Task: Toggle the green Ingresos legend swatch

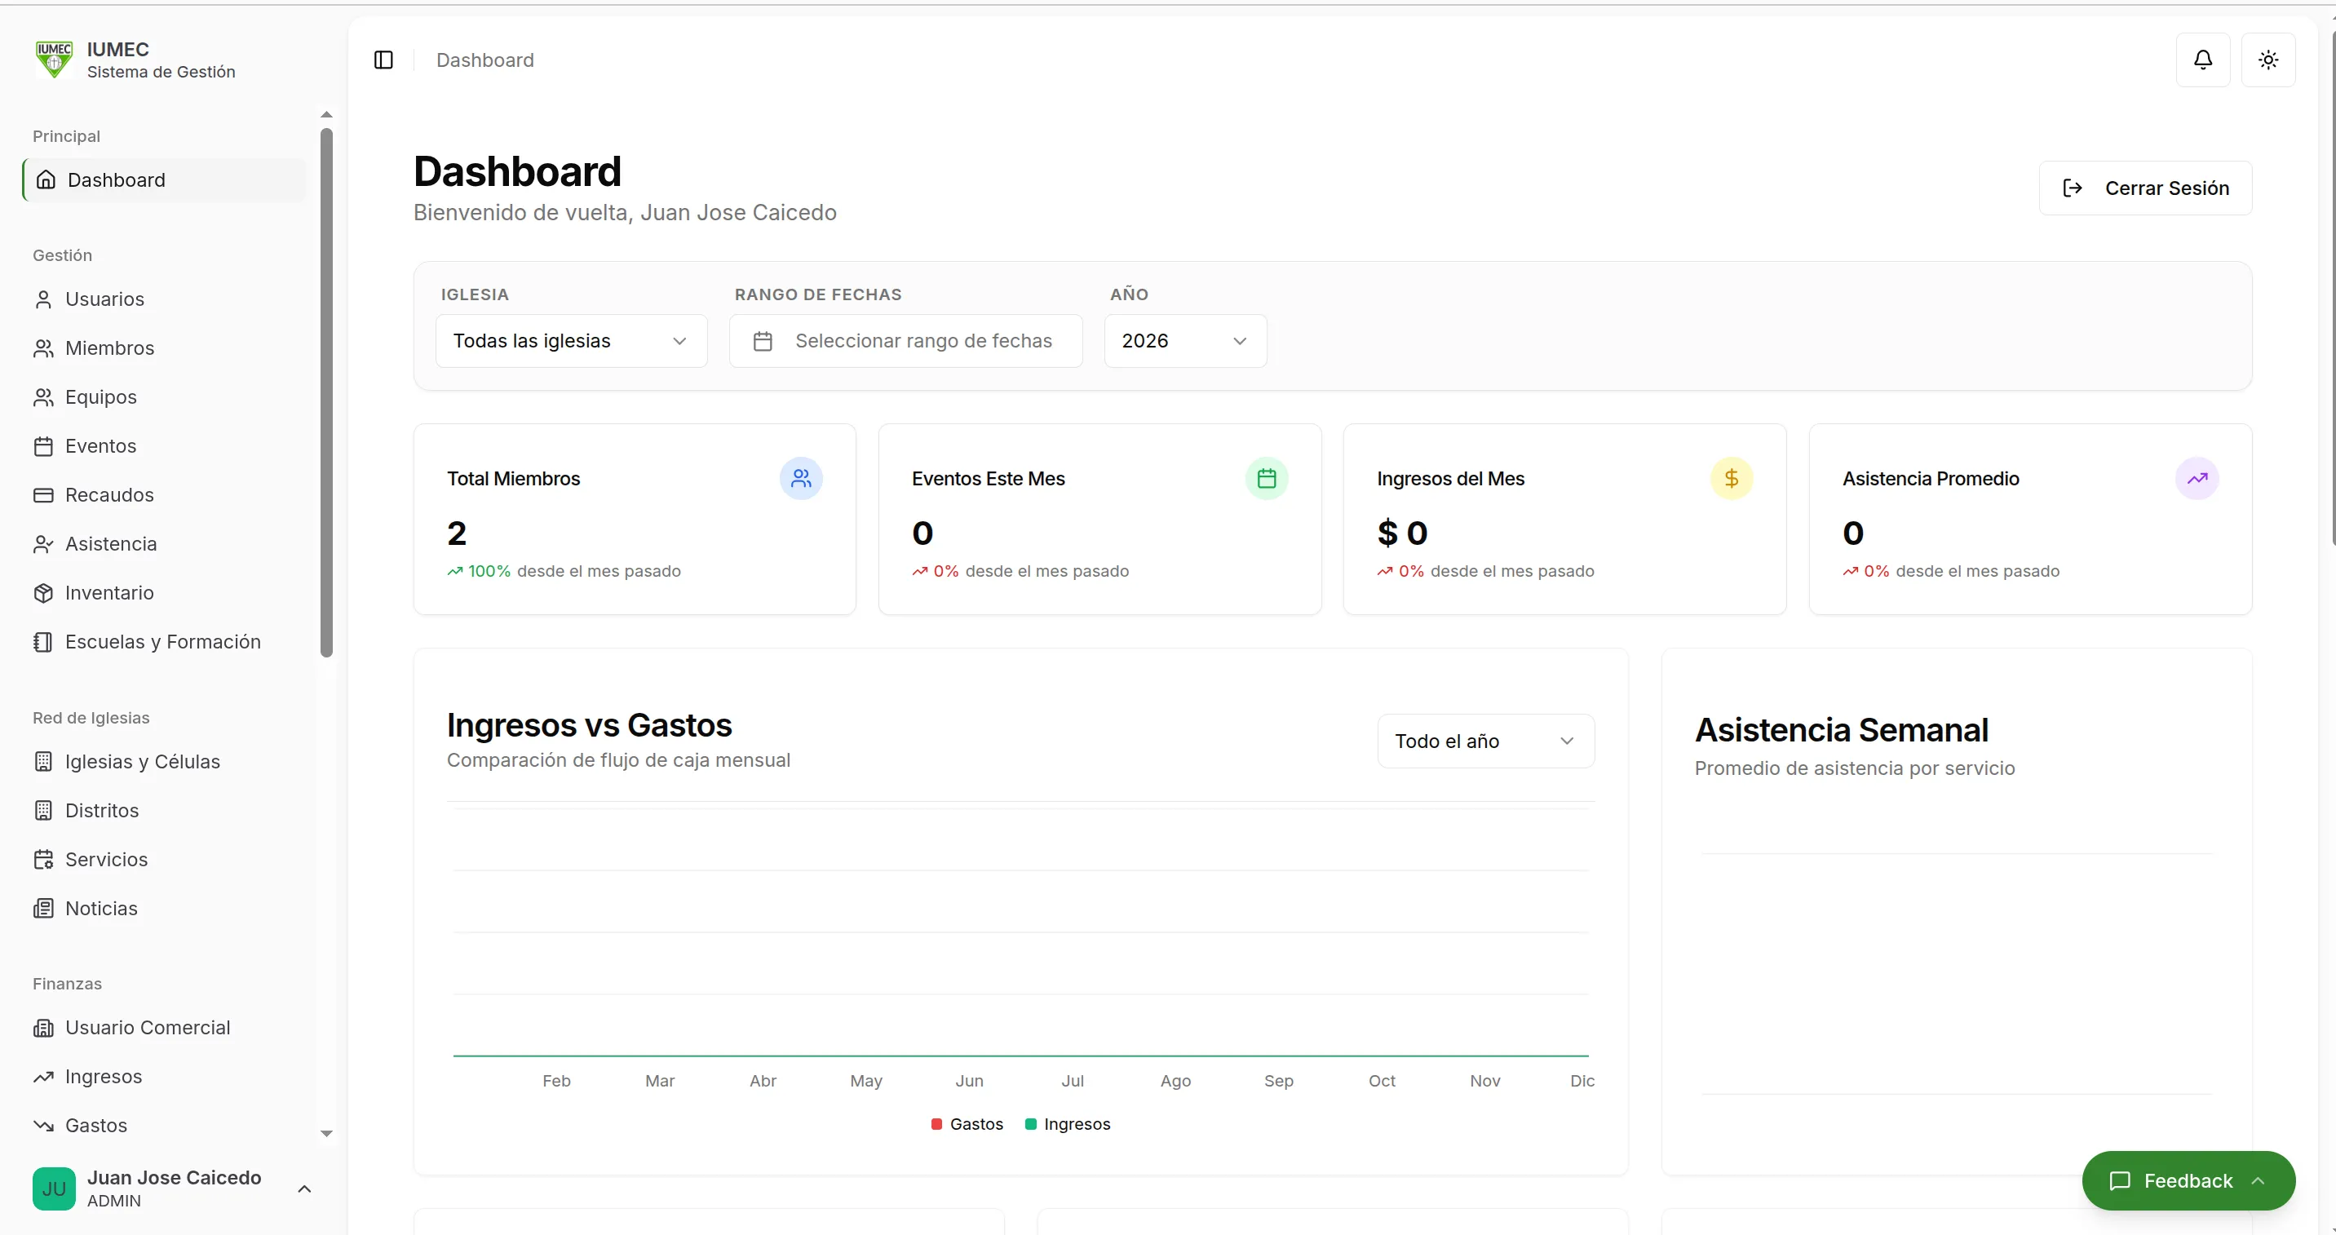Action: [x=1031, y=1124]
